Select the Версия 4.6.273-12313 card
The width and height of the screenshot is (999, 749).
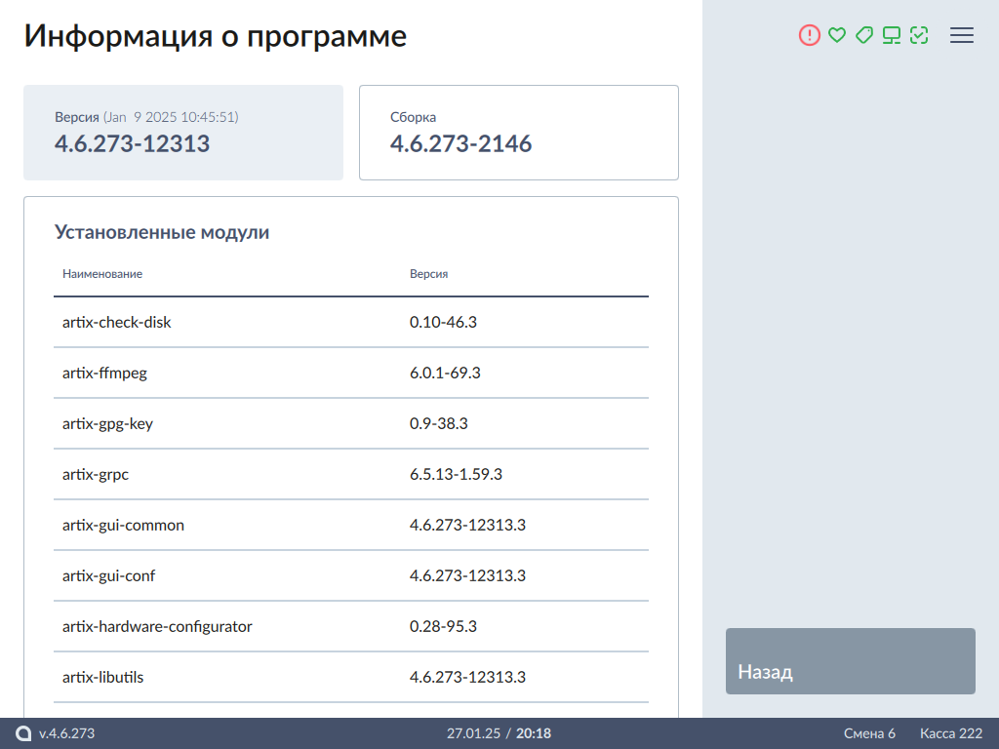[x=183, y=133]
